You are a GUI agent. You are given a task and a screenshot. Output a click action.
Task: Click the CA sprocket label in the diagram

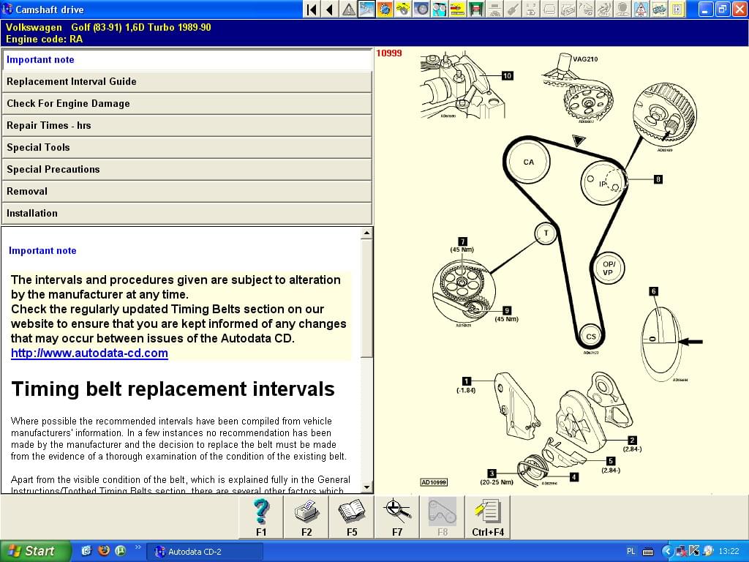tap(528, 162)
